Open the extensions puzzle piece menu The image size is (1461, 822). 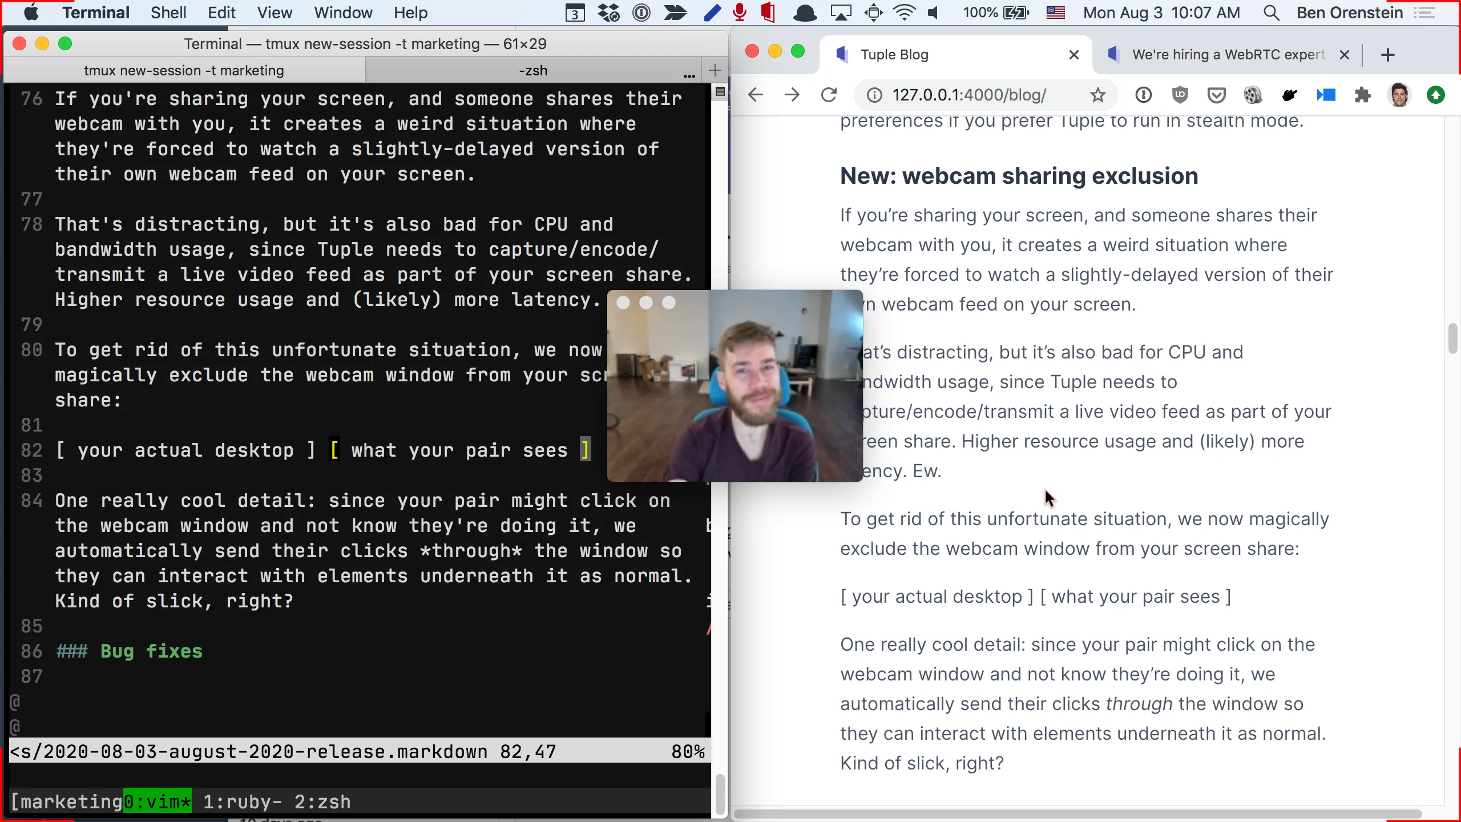click(1363, 95)
